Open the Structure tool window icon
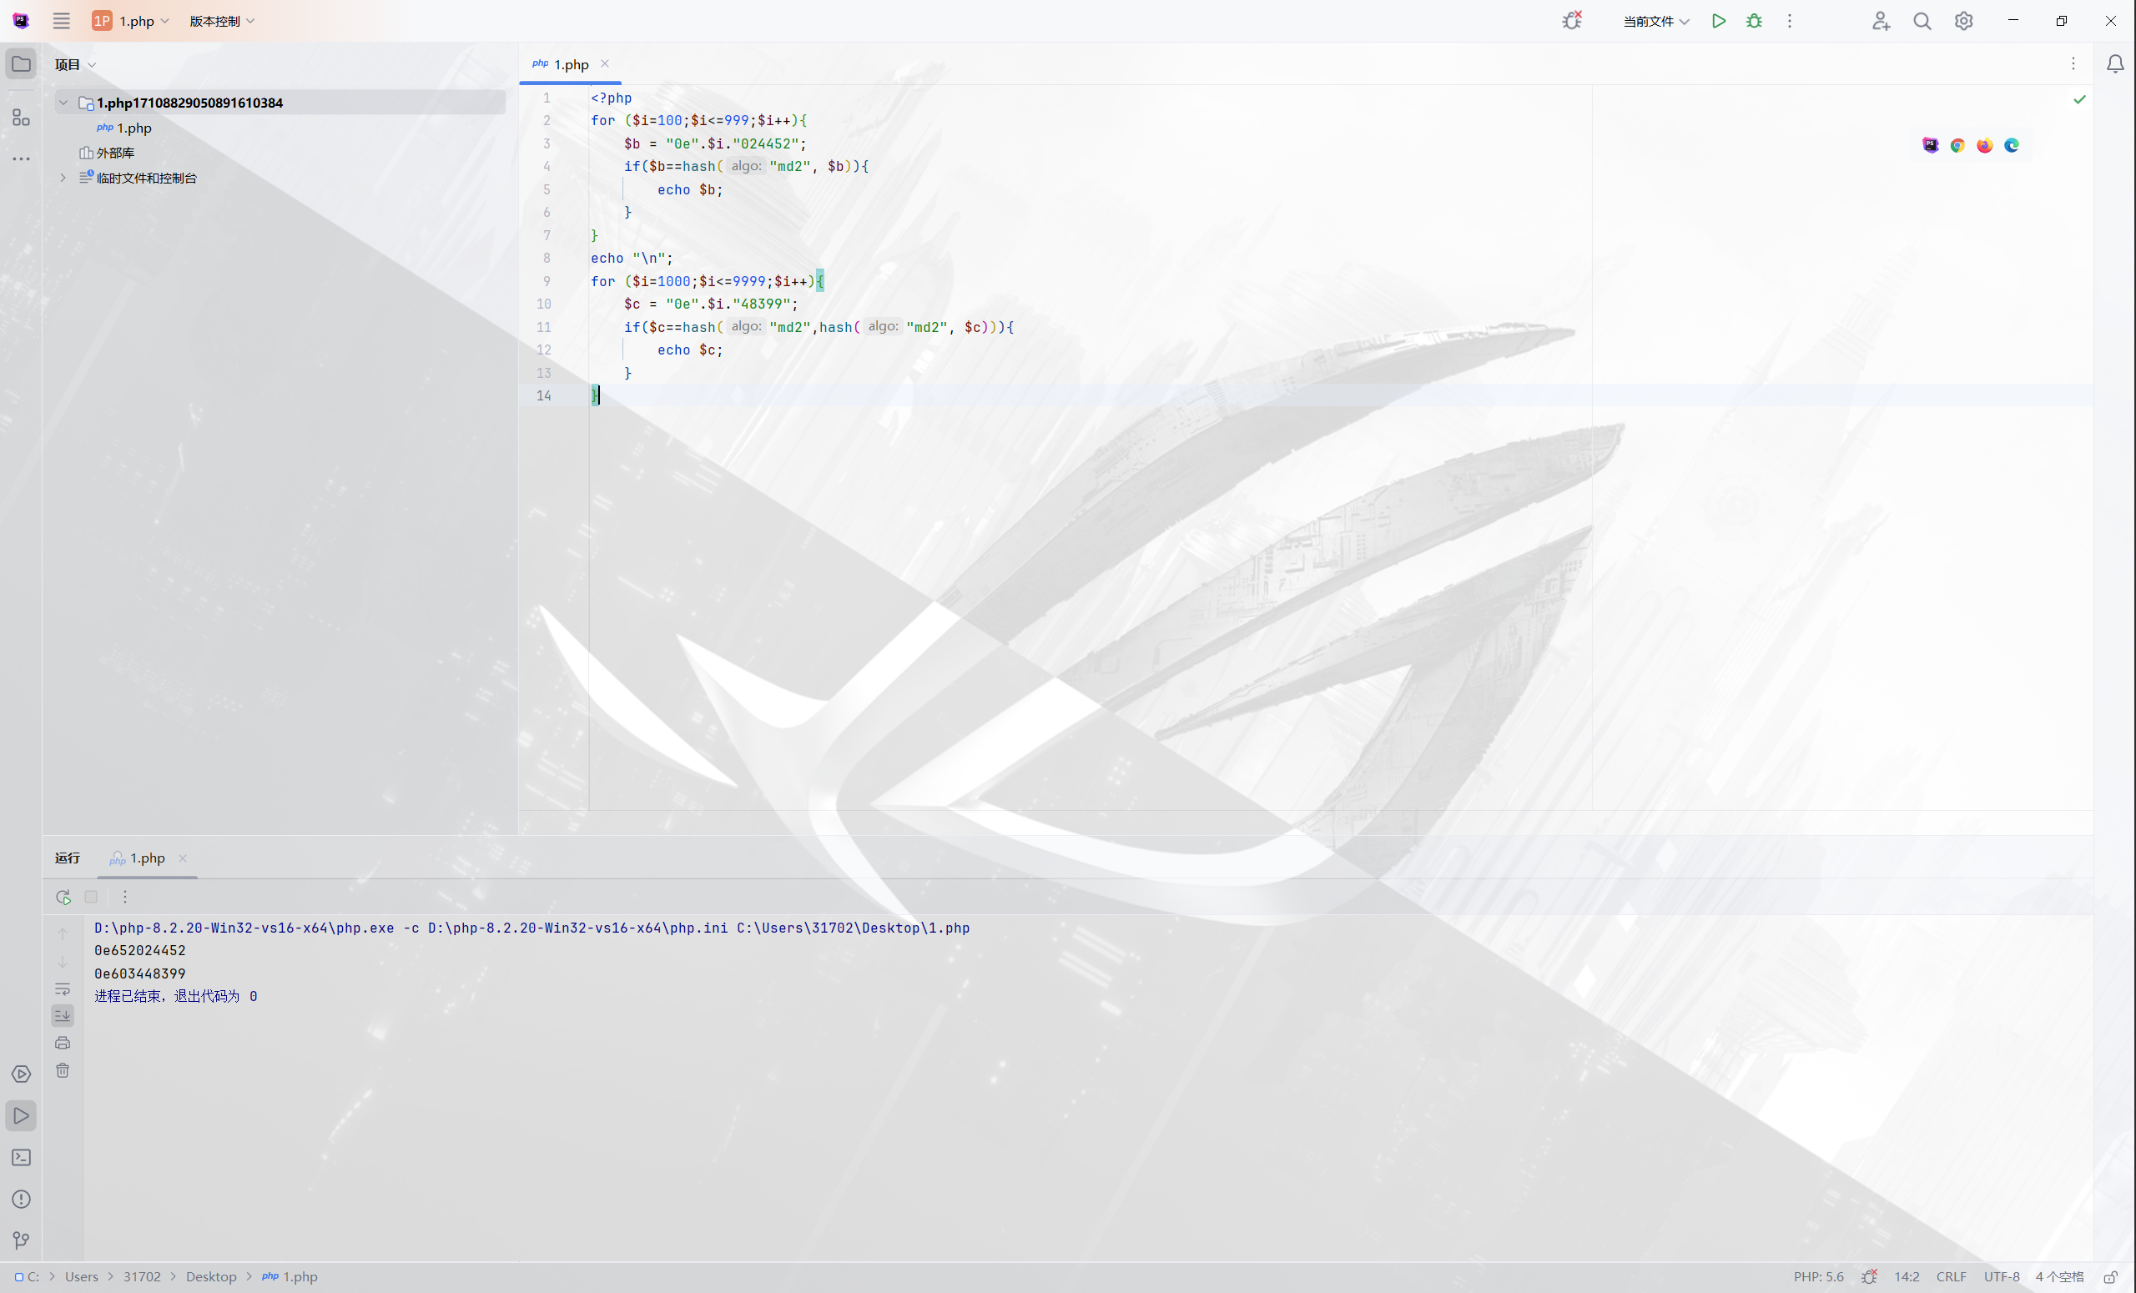 click(x=21, y=117)
